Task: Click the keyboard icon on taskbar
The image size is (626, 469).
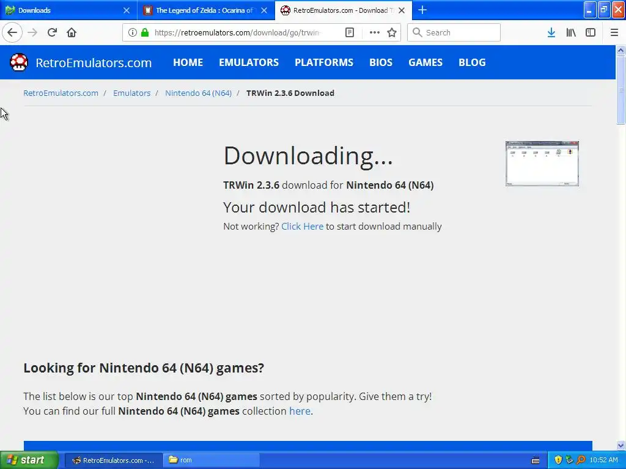Action: (536, 460)
